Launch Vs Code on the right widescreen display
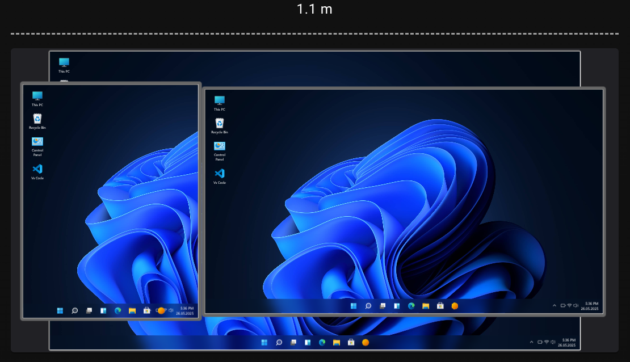 pyautogui.click(x=220, y=176)
